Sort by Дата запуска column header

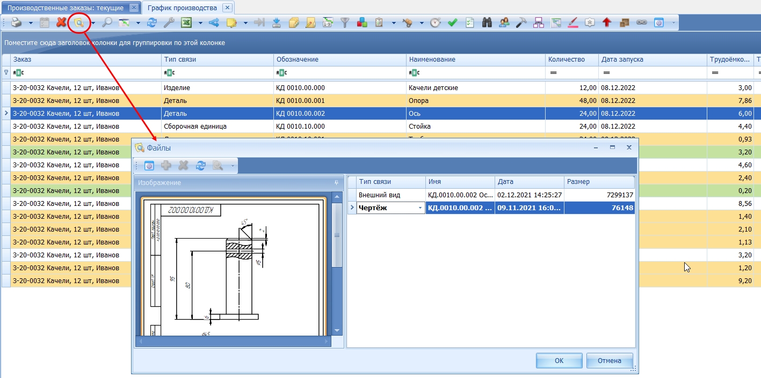point(653,60)
